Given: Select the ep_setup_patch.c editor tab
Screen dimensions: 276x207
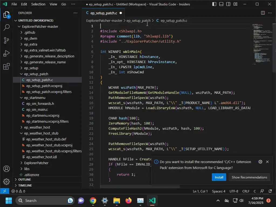Looking at the screenshot, I should pos(103,13).
